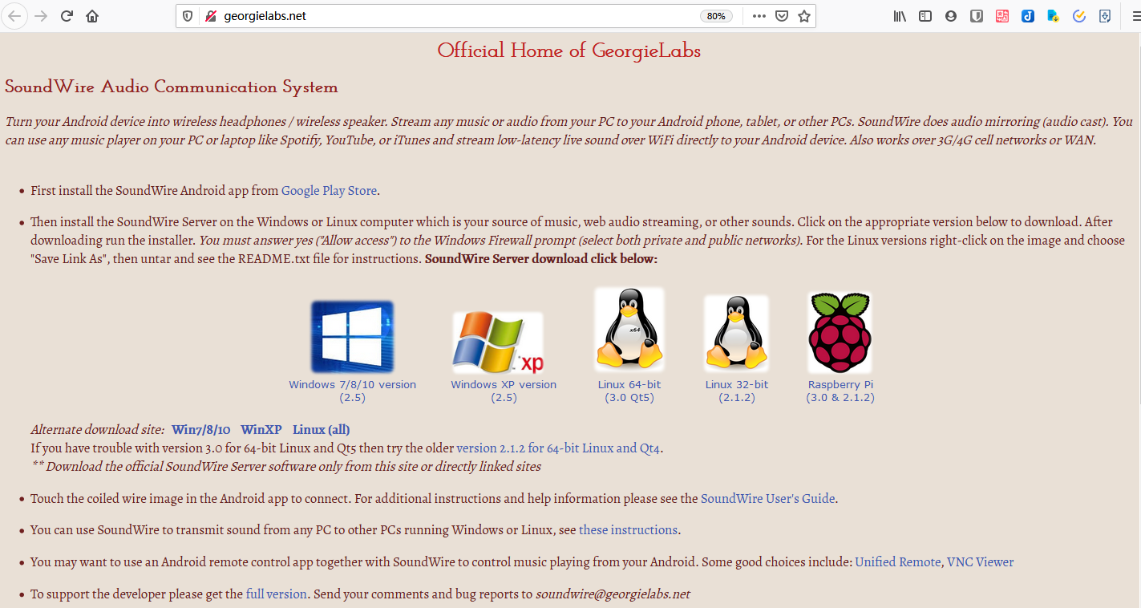Reload the current page
Screen dimensions: 1141x608
click(x=67, y=16)
